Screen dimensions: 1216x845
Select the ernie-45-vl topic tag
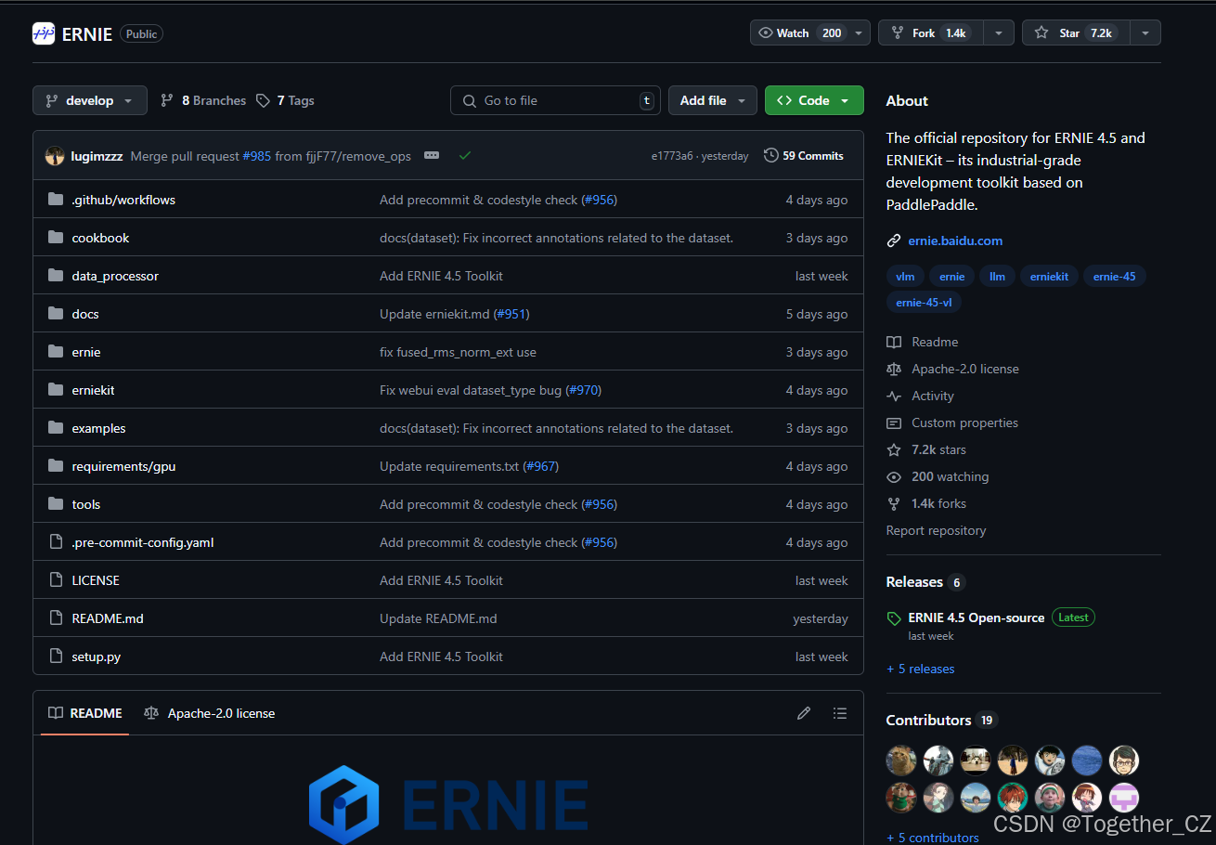(924, 302)
